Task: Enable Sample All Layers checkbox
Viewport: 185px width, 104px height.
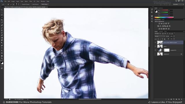Action: [21, 4]
